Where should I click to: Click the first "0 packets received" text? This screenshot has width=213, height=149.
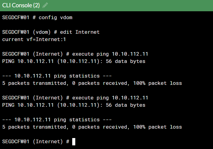click(98, 83)
